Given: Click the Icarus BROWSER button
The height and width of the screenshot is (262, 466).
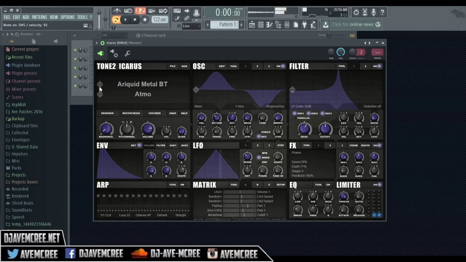Looking at the screenshot, I should point(107,113).
